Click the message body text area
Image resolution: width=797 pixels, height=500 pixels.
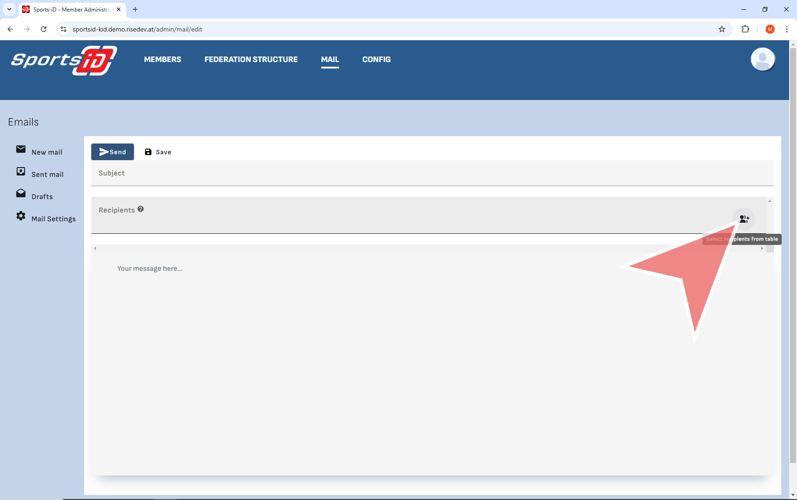click(x=431, y=361)
